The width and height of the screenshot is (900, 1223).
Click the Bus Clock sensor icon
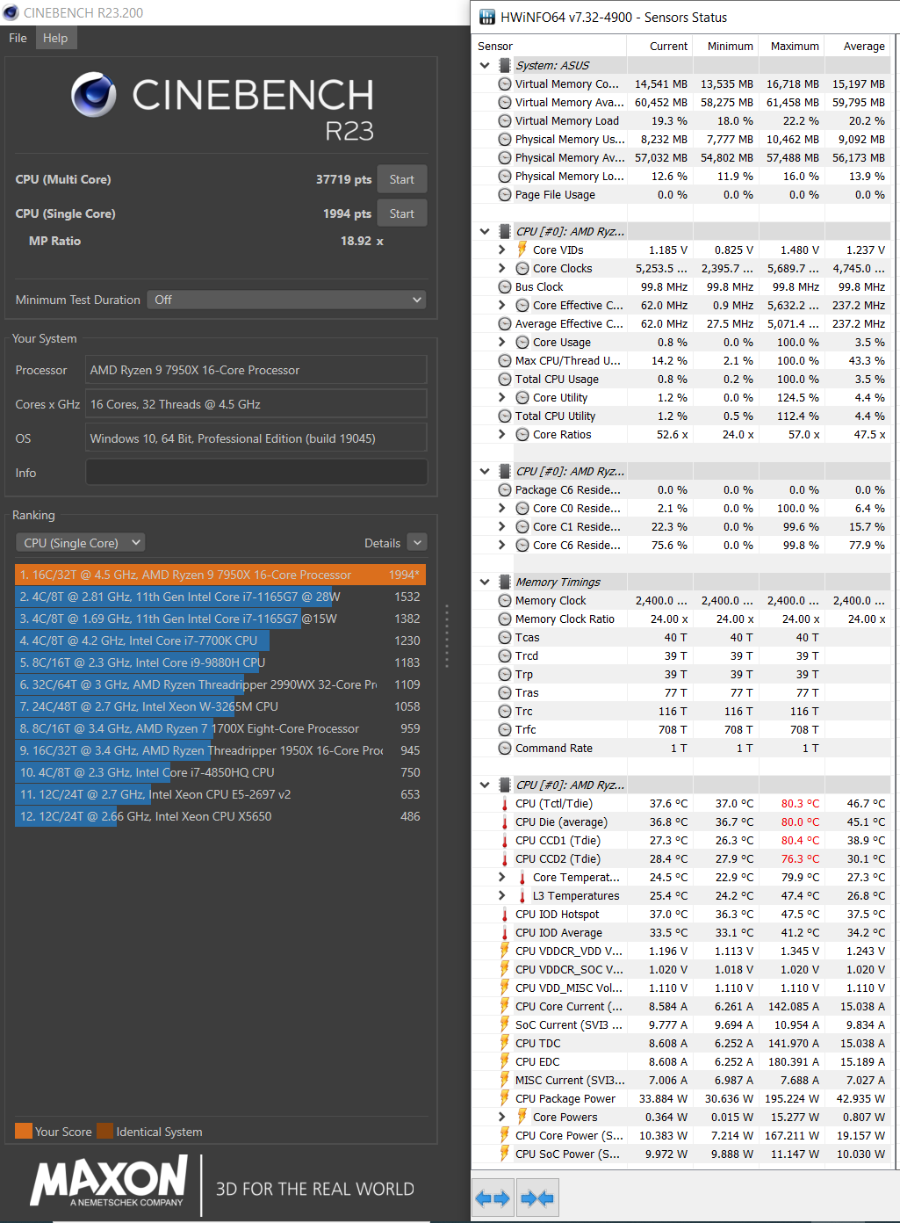pyautogui.click(x=505, y=286)
